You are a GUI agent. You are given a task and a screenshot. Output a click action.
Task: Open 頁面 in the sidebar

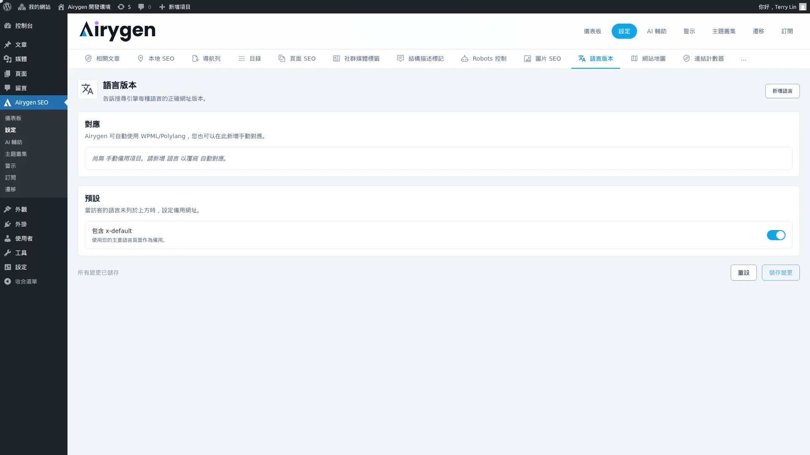pos(34,74)
